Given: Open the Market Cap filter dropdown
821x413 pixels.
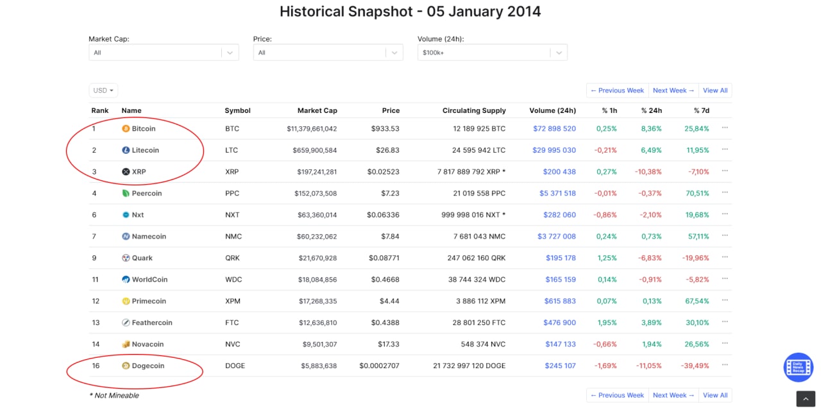Looking at the screenshot, I should (164, 53).
